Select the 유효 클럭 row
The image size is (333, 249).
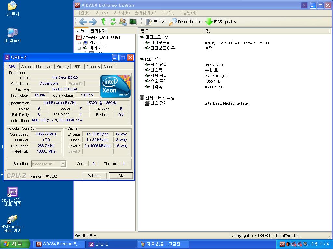tap(235, 81)
